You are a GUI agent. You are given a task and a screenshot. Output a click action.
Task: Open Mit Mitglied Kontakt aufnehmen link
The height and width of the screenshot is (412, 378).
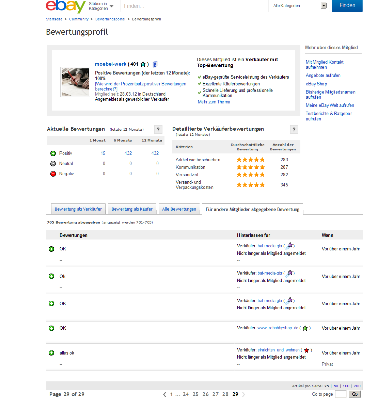click(x=324, y=65)
